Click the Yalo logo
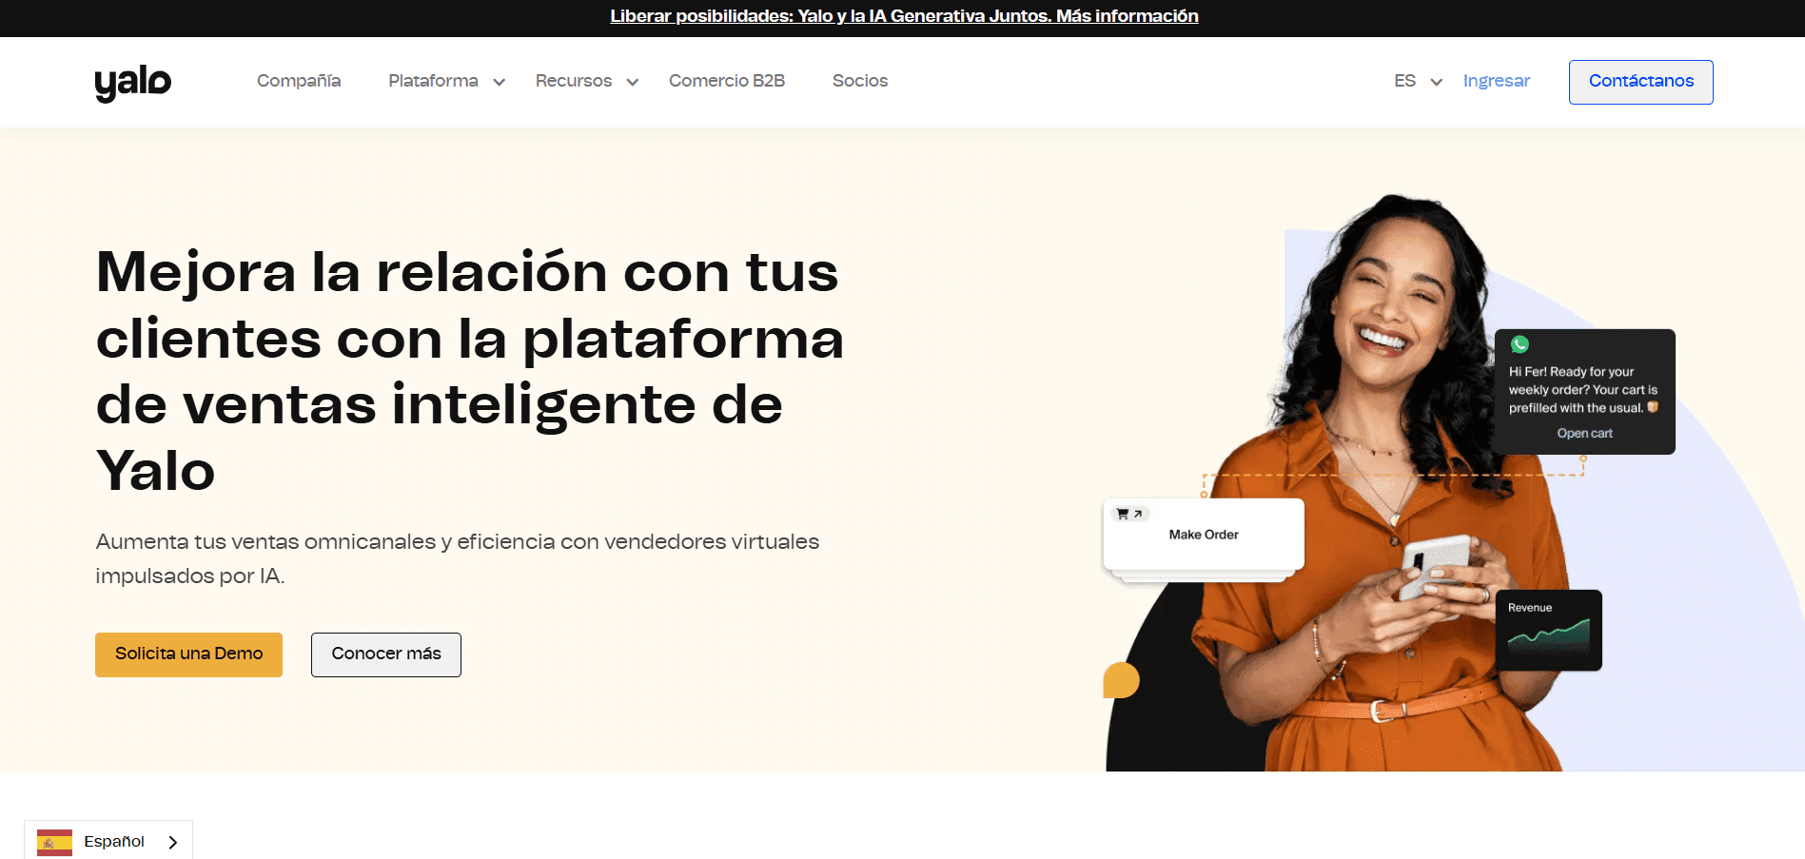The image size is (1805, 859). [132, 82]
